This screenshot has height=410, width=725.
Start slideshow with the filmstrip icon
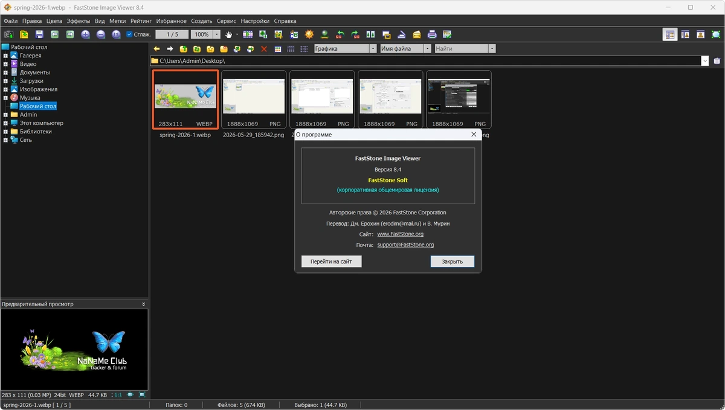[x=248, y=34]
